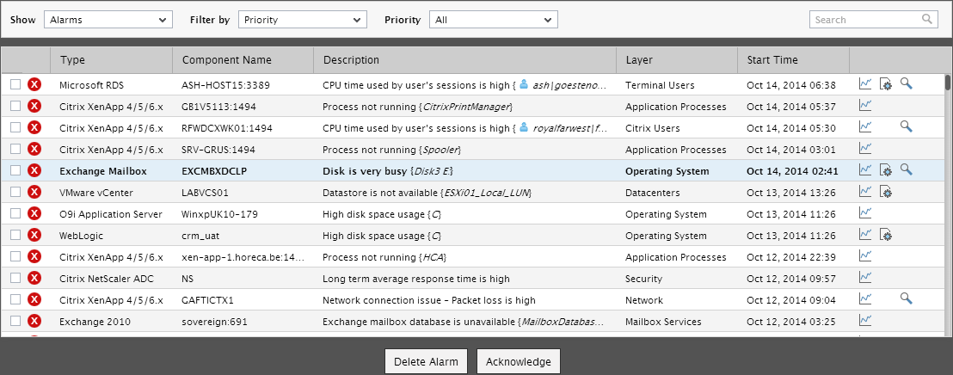Click the 'Citrix Users' layer cell
Viewport: 953px width, 375px height.
(x=653, y=128)
